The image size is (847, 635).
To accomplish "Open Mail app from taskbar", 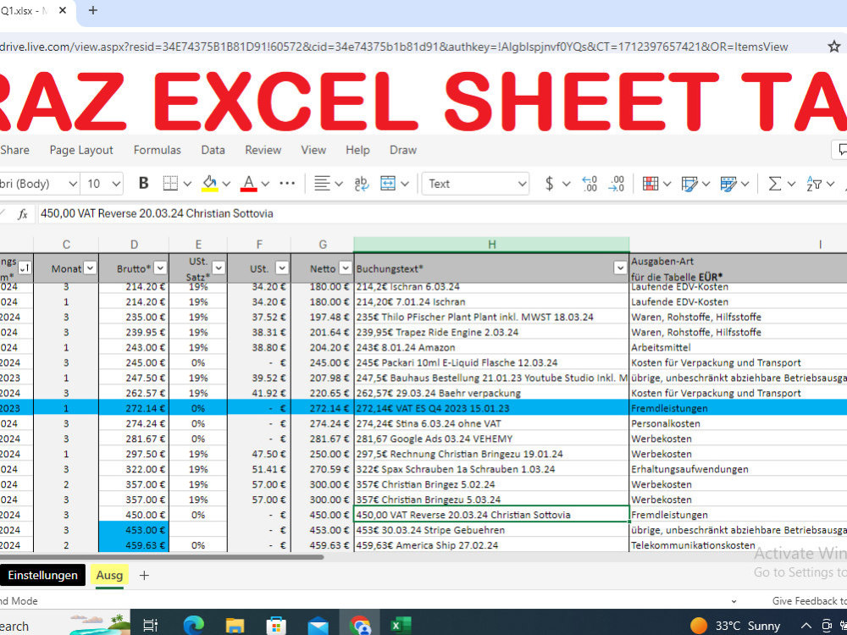I will pyautogui.click(x=318, y=626).
